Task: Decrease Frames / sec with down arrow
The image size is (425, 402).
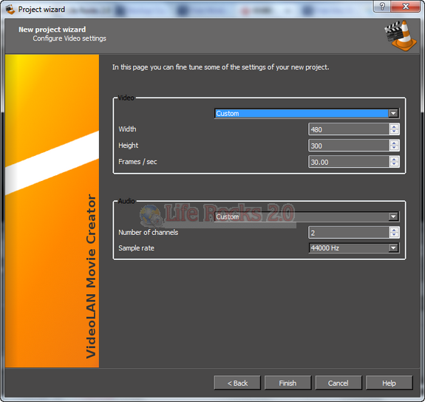Action: (x=395, y=165)
